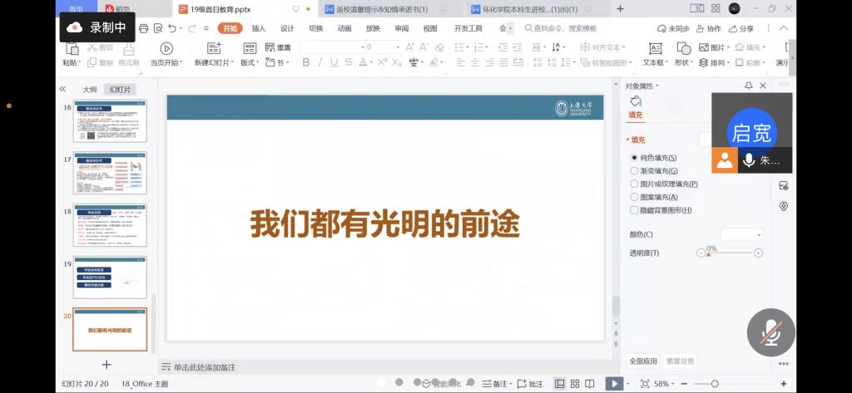Viewport: 852px width, 393px height.
Task: Click the Share (分享) button
Action: (742, 28)
